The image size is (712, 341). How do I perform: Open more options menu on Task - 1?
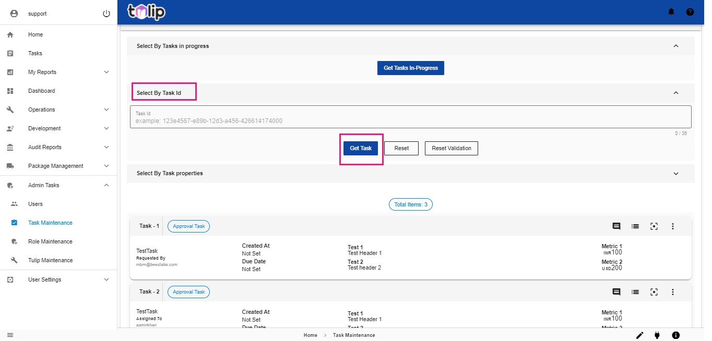click(x=673, y=226)
